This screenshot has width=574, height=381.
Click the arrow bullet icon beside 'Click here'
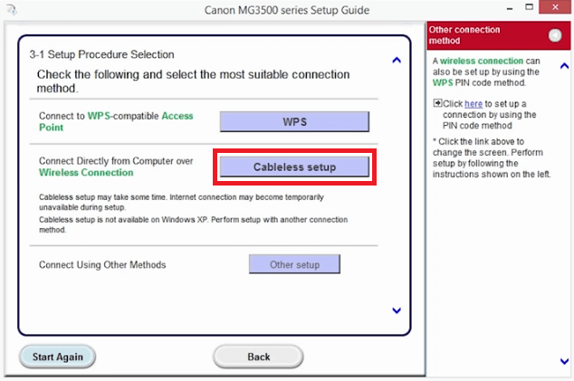click(x=437, y=103)
